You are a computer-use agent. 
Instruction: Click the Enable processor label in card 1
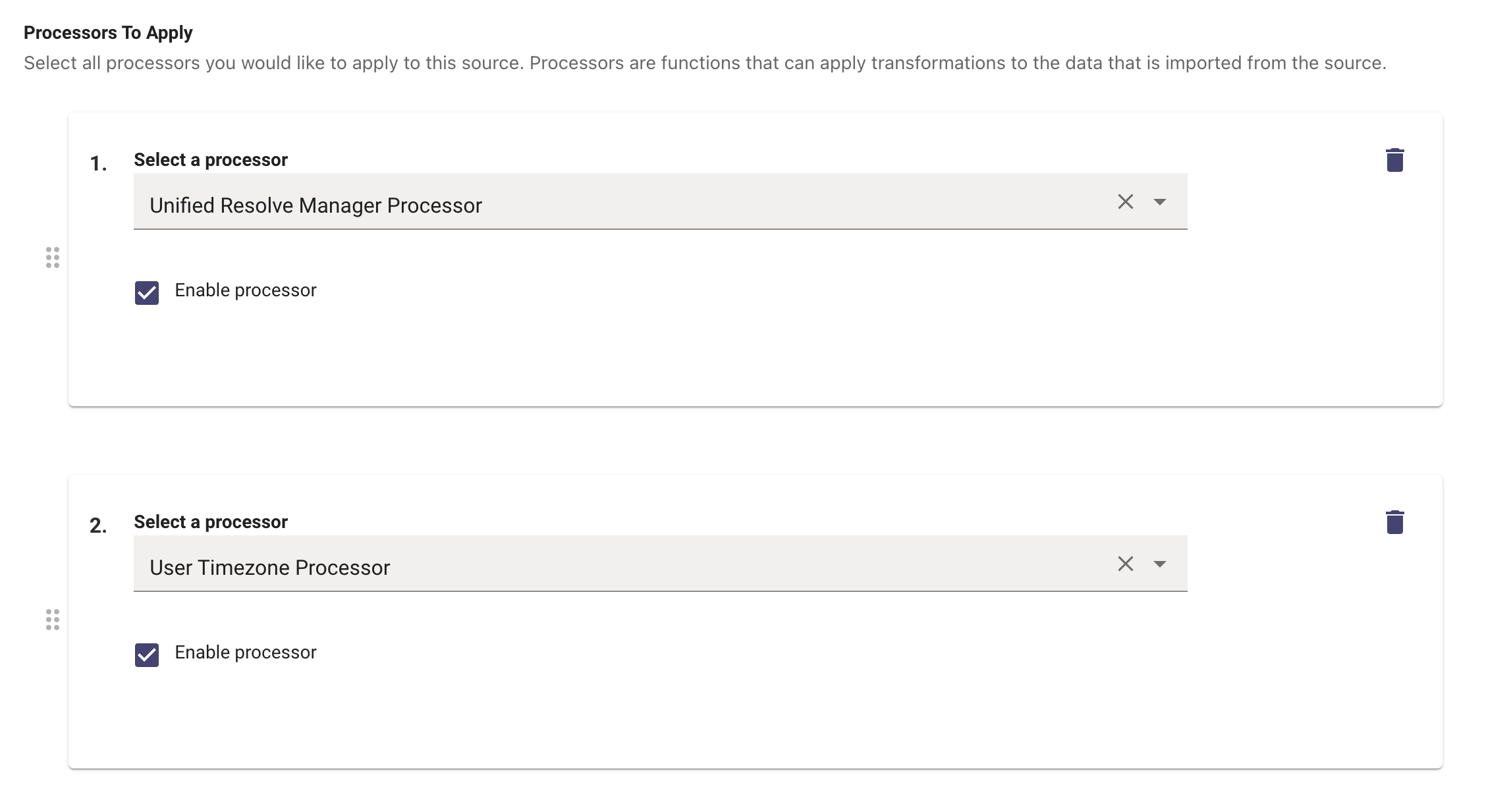click(245, 290)
